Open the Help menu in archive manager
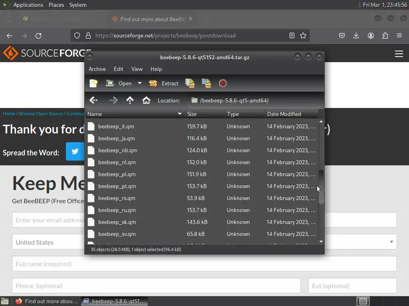Image resolution: width=409 pixels, height=306 pixels. [x=156, y=69]
